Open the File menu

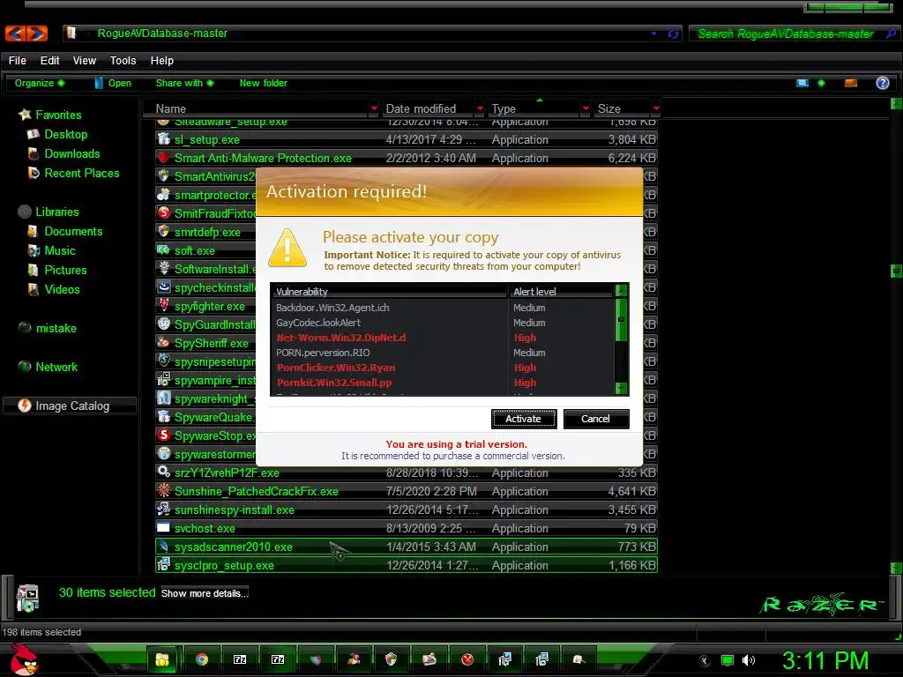click(x=18, y=61)
